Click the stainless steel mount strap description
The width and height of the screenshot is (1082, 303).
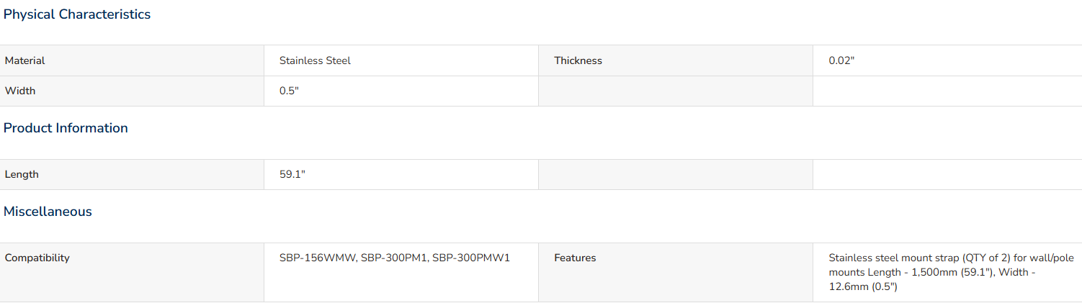[951, 272]
